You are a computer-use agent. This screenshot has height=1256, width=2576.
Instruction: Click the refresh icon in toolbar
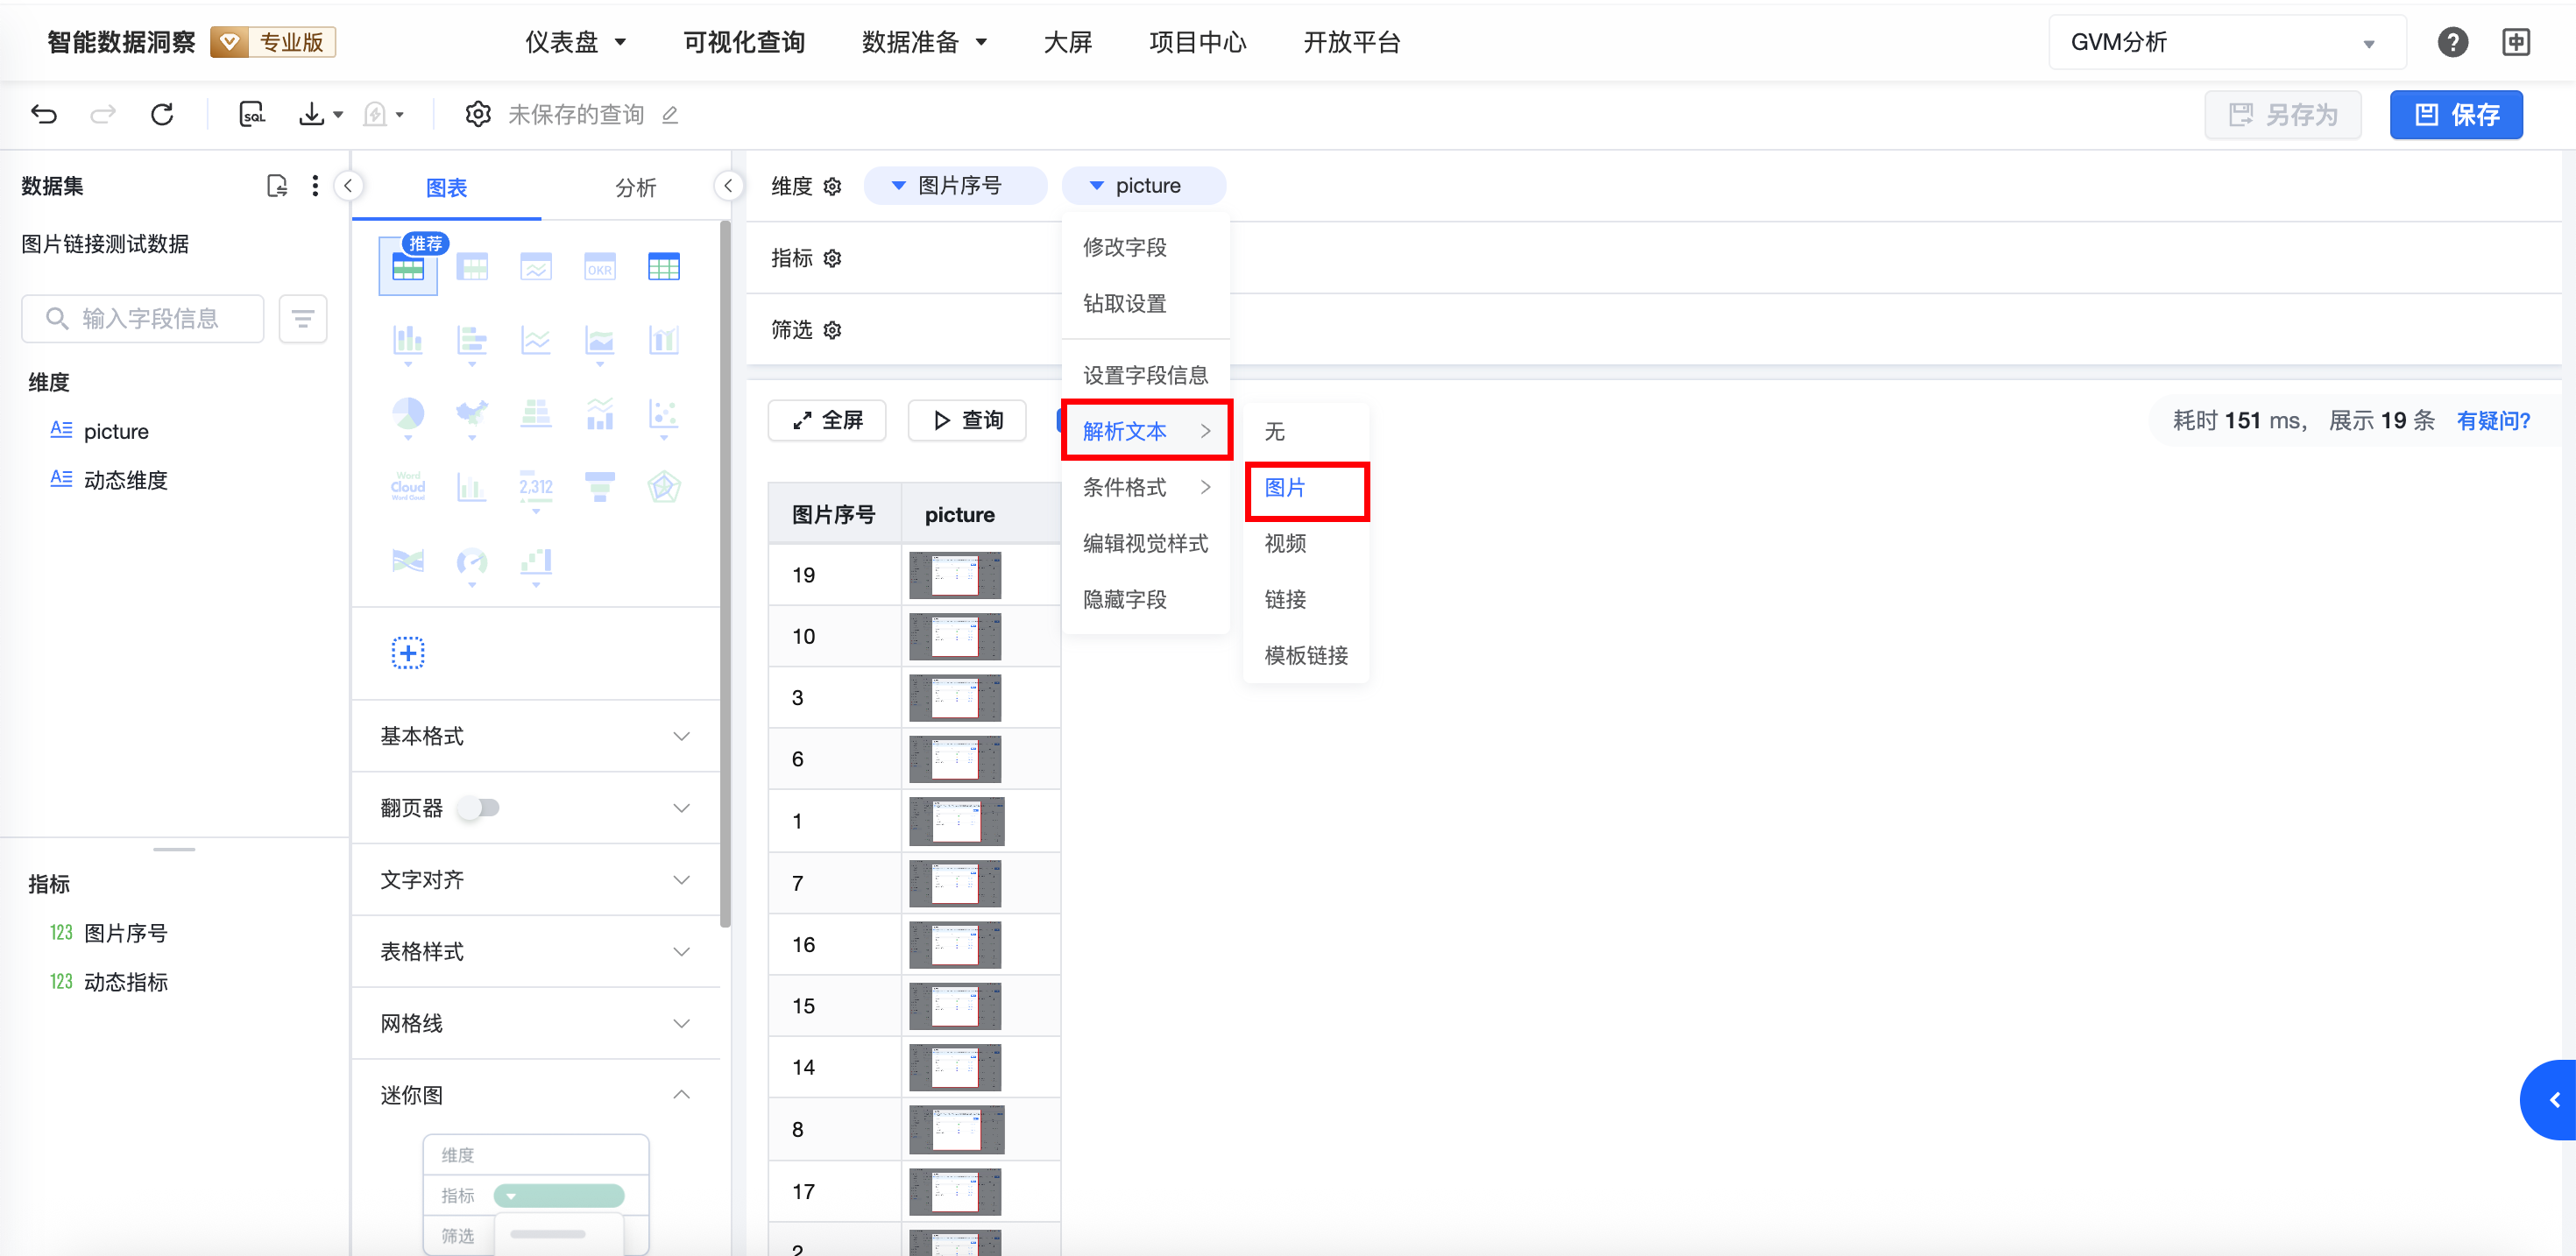tap(162, 114)
